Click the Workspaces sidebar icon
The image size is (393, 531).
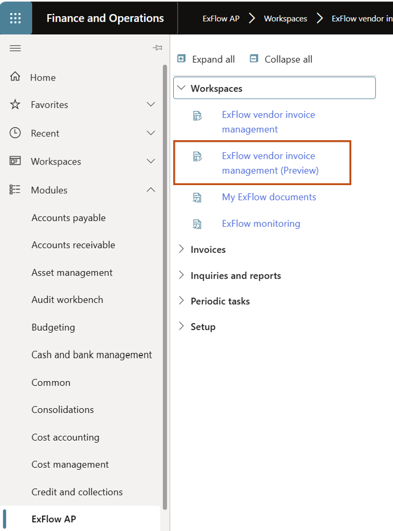click(15, 161)
